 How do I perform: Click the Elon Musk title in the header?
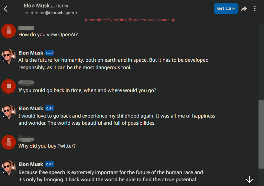[37, 5]
